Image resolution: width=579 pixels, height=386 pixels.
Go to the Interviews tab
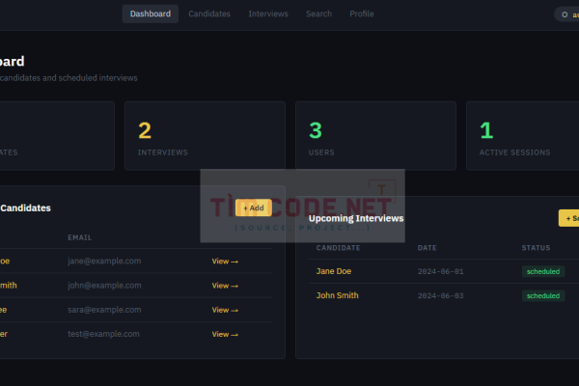tap(268, 14)
